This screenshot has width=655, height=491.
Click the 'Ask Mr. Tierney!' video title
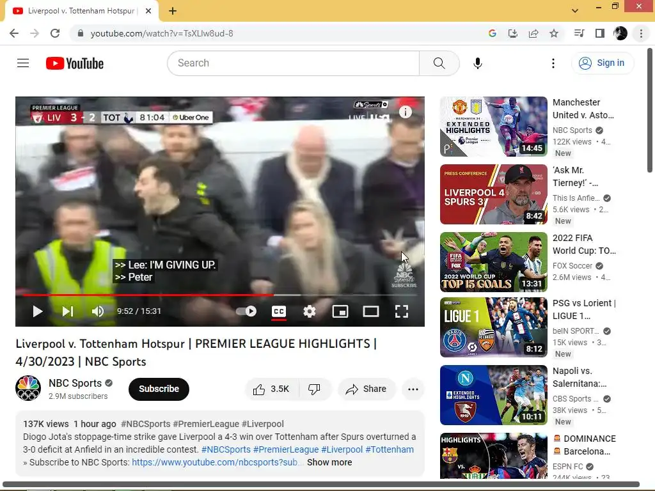[x=575, y=176]
